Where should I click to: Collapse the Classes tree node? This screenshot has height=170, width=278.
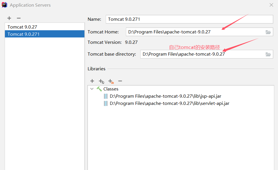[x=92, y=89]
